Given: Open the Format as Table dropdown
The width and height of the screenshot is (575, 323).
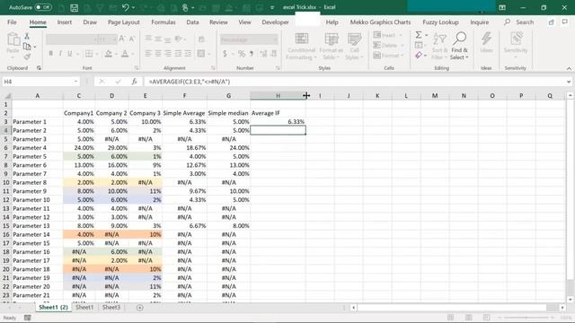Looking at the screenshot, I should 332,47.
